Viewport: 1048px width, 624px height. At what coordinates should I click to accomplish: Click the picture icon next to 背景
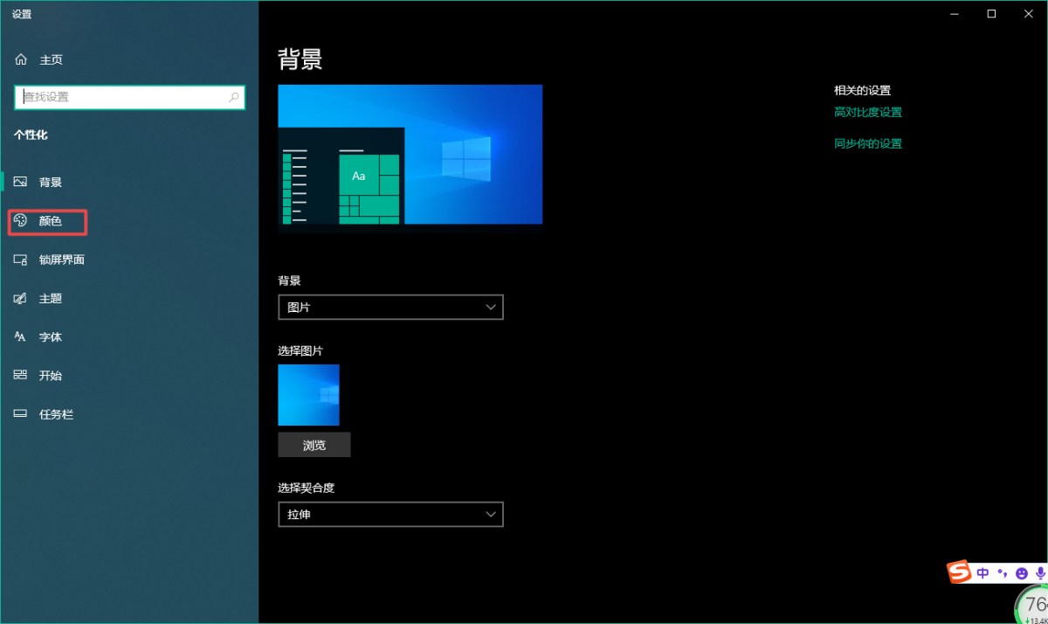(21, 183)
